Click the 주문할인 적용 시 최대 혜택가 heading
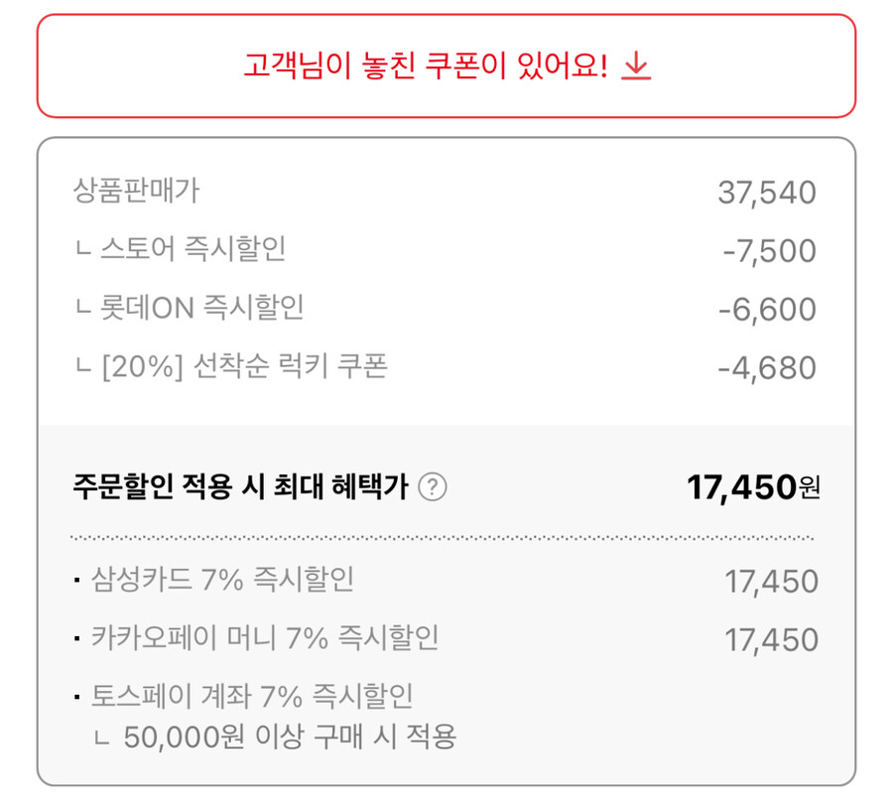 click(x=240, y=487)
